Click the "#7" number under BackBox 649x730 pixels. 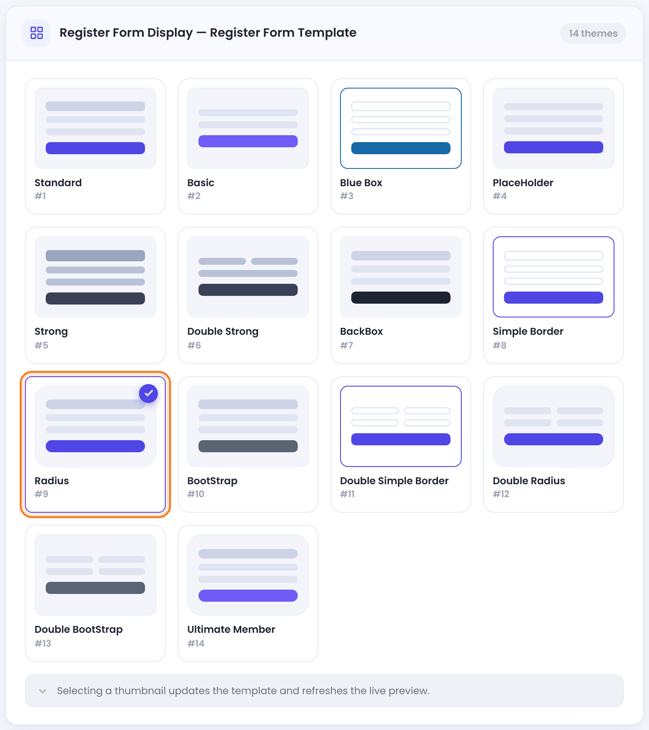(x=347, y=345)
